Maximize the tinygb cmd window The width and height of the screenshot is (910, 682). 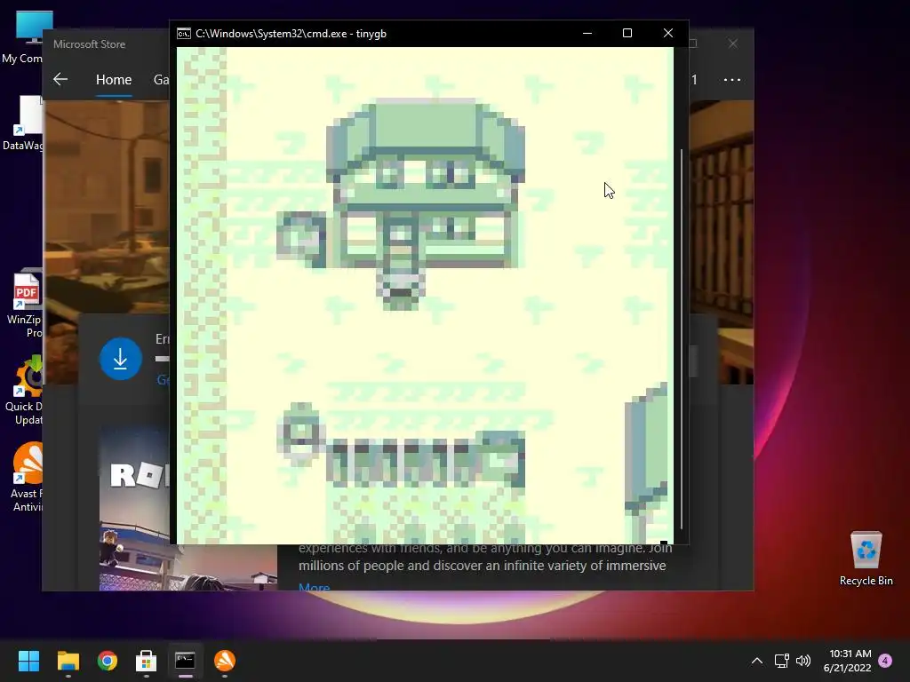[x=627, y=34]
